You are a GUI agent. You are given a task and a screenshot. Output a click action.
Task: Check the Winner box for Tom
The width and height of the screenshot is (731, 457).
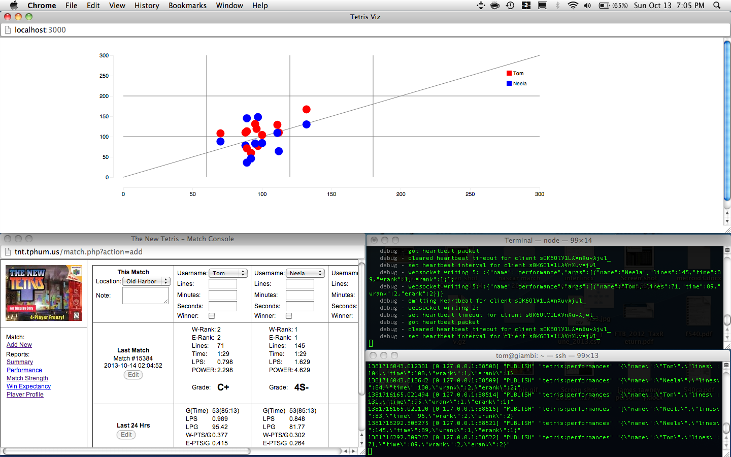pos(212,316)
